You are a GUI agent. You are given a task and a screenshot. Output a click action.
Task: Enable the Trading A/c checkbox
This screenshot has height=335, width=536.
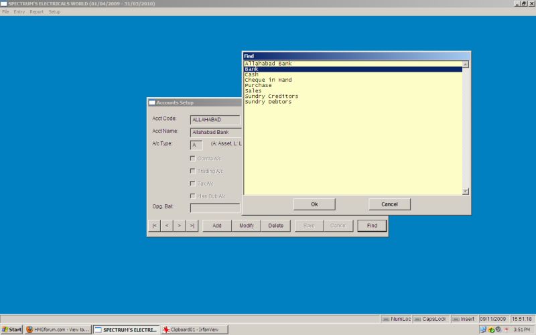point(193,171)
